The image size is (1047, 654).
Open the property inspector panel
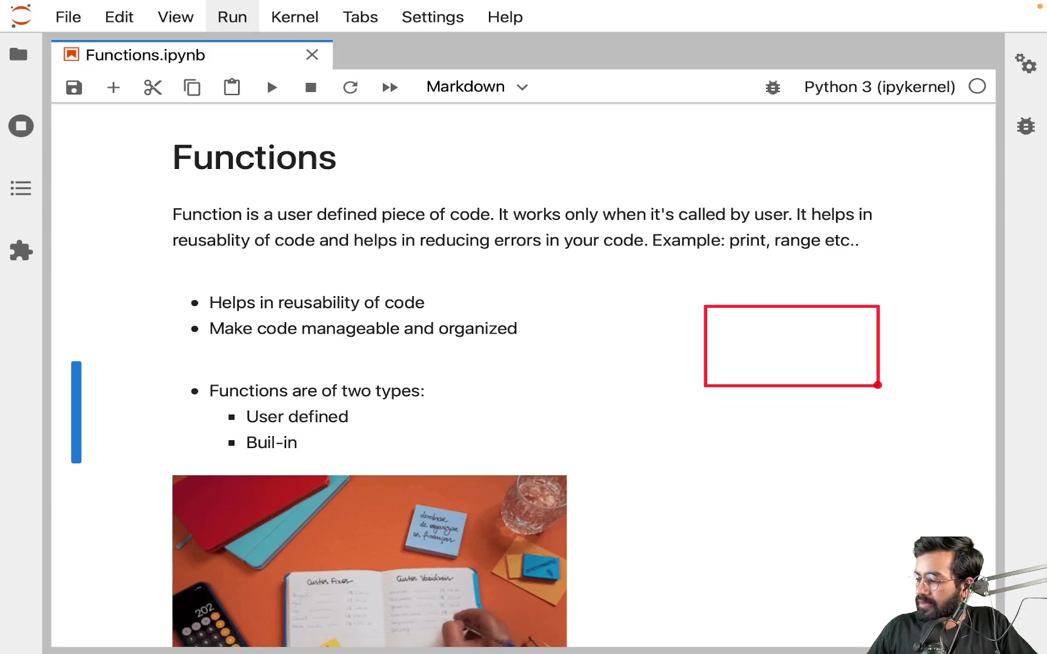tap(1026, 63)
